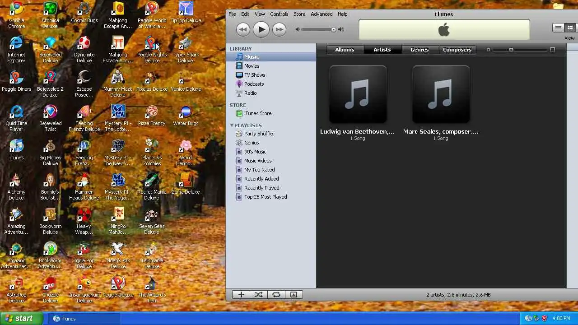Show the artwork viewer panel
Screen dimensions: 578x325
pyautogui.click(x=294, y=294)
